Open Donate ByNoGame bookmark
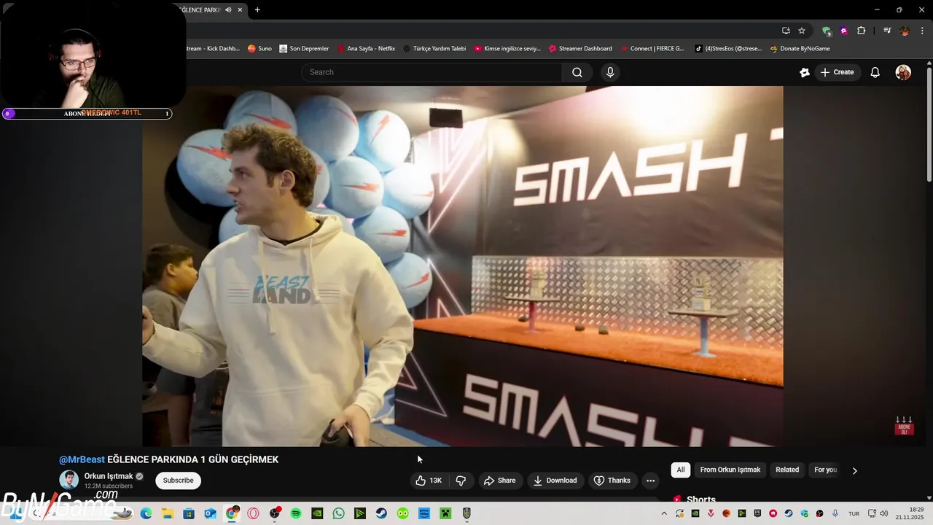Viewport: 933px width, 525px height. click(800, 49)
